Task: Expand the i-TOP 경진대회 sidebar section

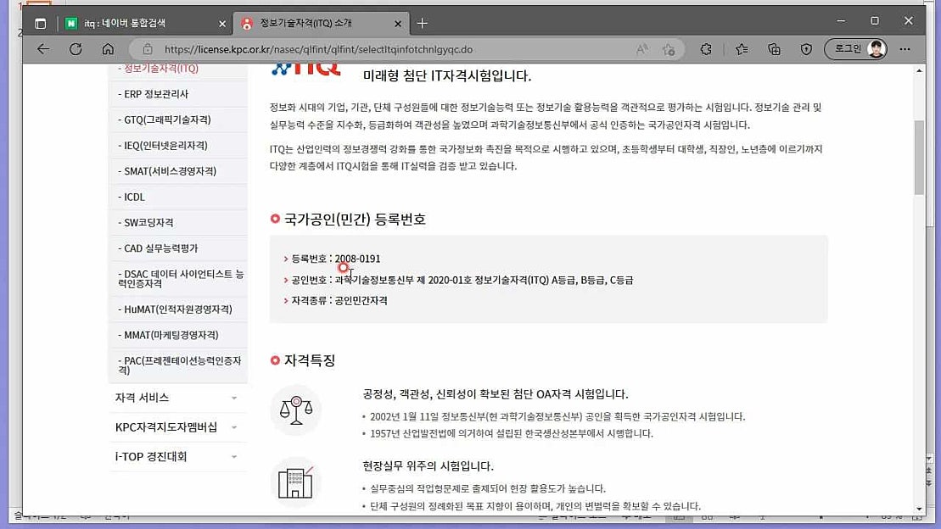Action: (x=177, y=457)
